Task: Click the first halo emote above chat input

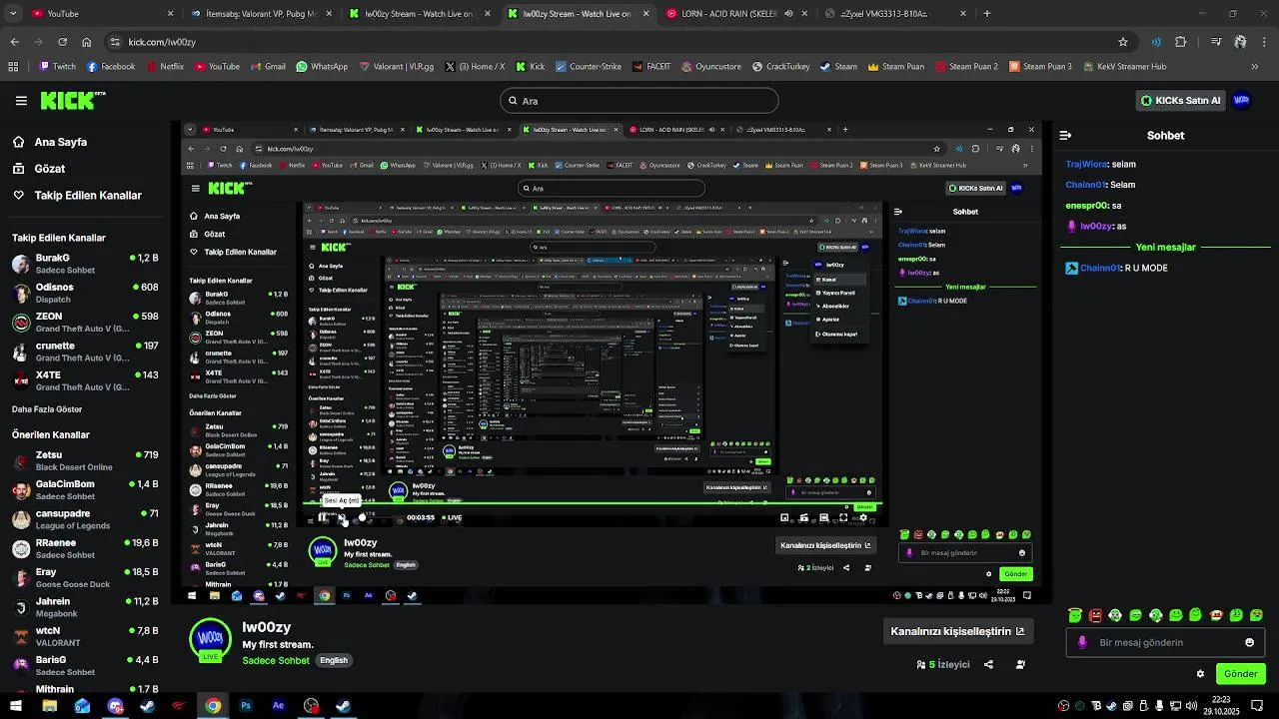Action: [x=1075, y=615]
